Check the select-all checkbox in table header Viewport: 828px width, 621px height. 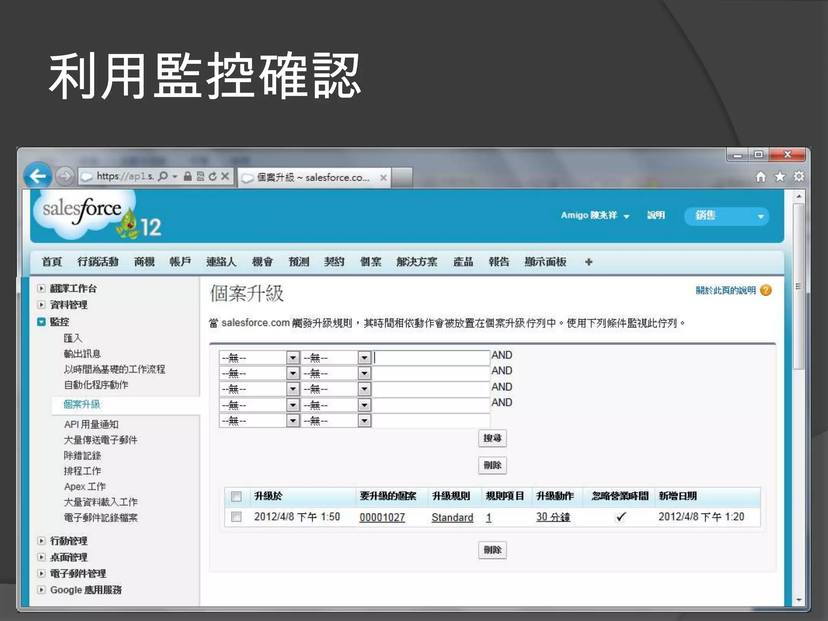click(x=236, y=496)
